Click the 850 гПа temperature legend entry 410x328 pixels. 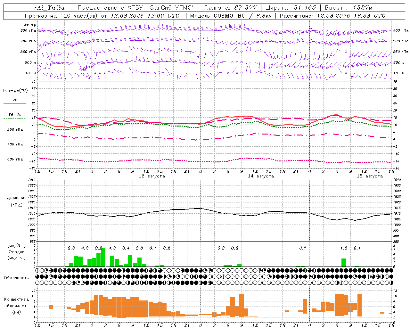[15, 130]
